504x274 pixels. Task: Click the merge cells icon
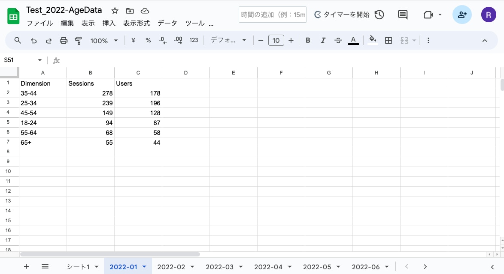pyautogui.click(x=404, y=40)
